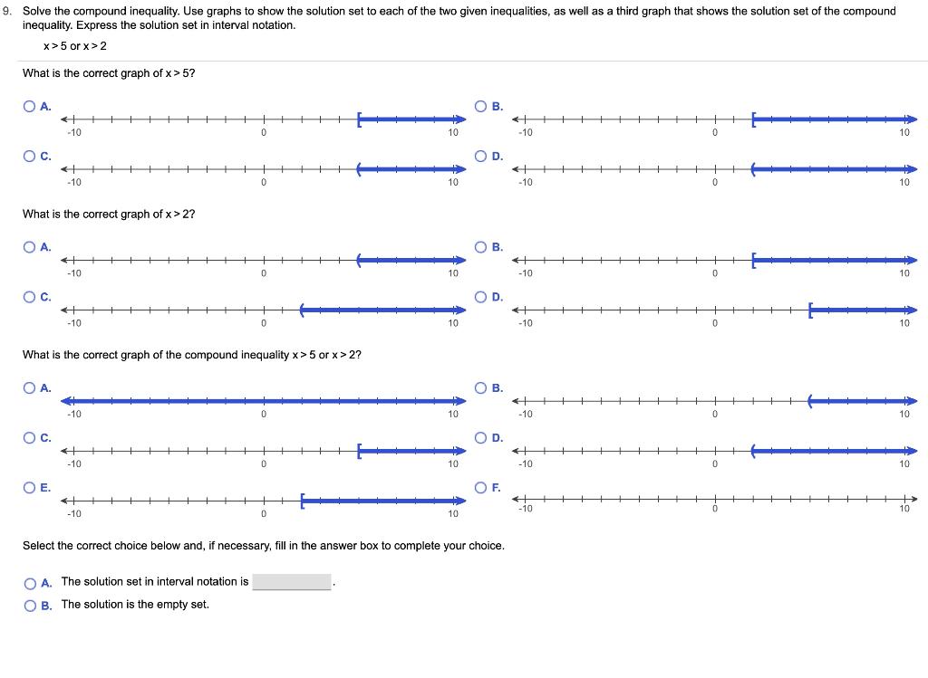Select option A for the x > 5 graph question
This screenshot has height=678, width=928.
(28, 106)
